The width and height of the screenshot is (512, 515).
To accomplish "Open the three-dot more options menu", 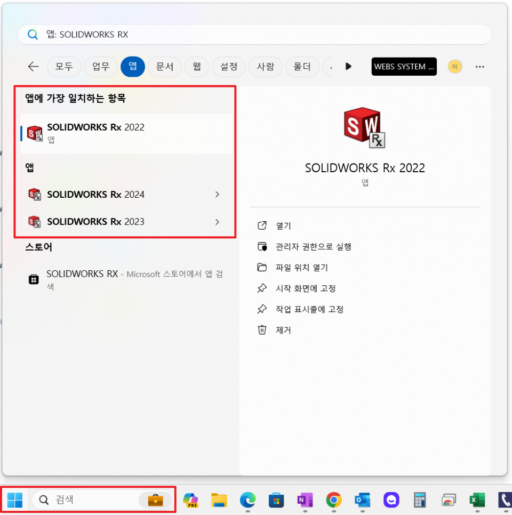I will tap(479, 67).
